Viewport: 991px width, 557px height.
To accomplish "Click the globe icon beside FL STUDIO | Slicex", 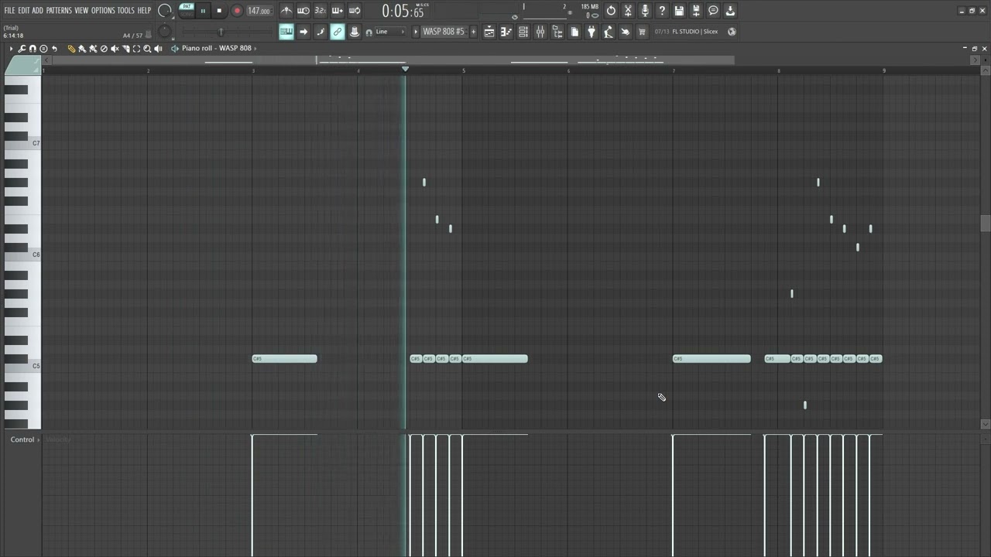I will coord(732,32).
